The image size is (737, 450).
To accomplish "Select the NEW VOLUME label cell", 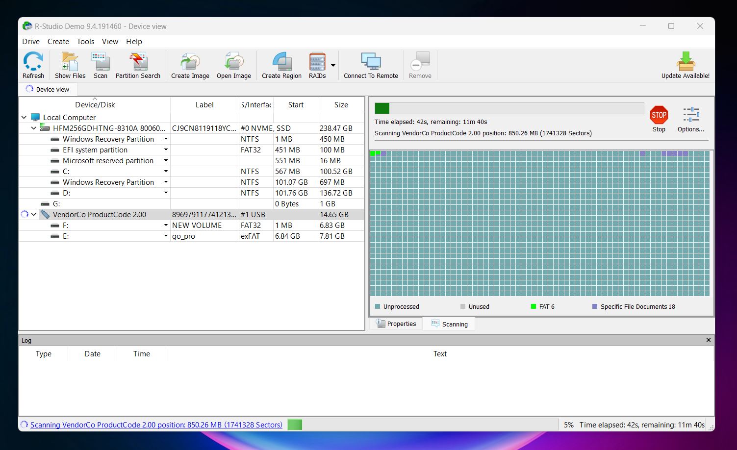I will point(204,225).
